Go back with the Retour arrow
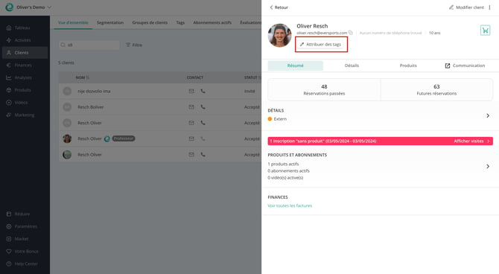The width and height of the screenshot is (499, 274). 279,7
